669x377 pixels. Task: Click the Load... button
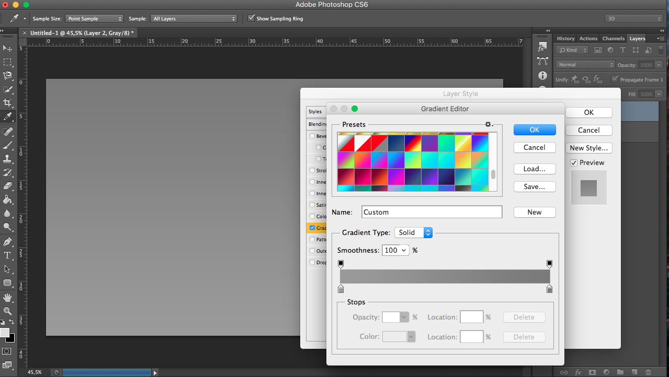point(534,169)
